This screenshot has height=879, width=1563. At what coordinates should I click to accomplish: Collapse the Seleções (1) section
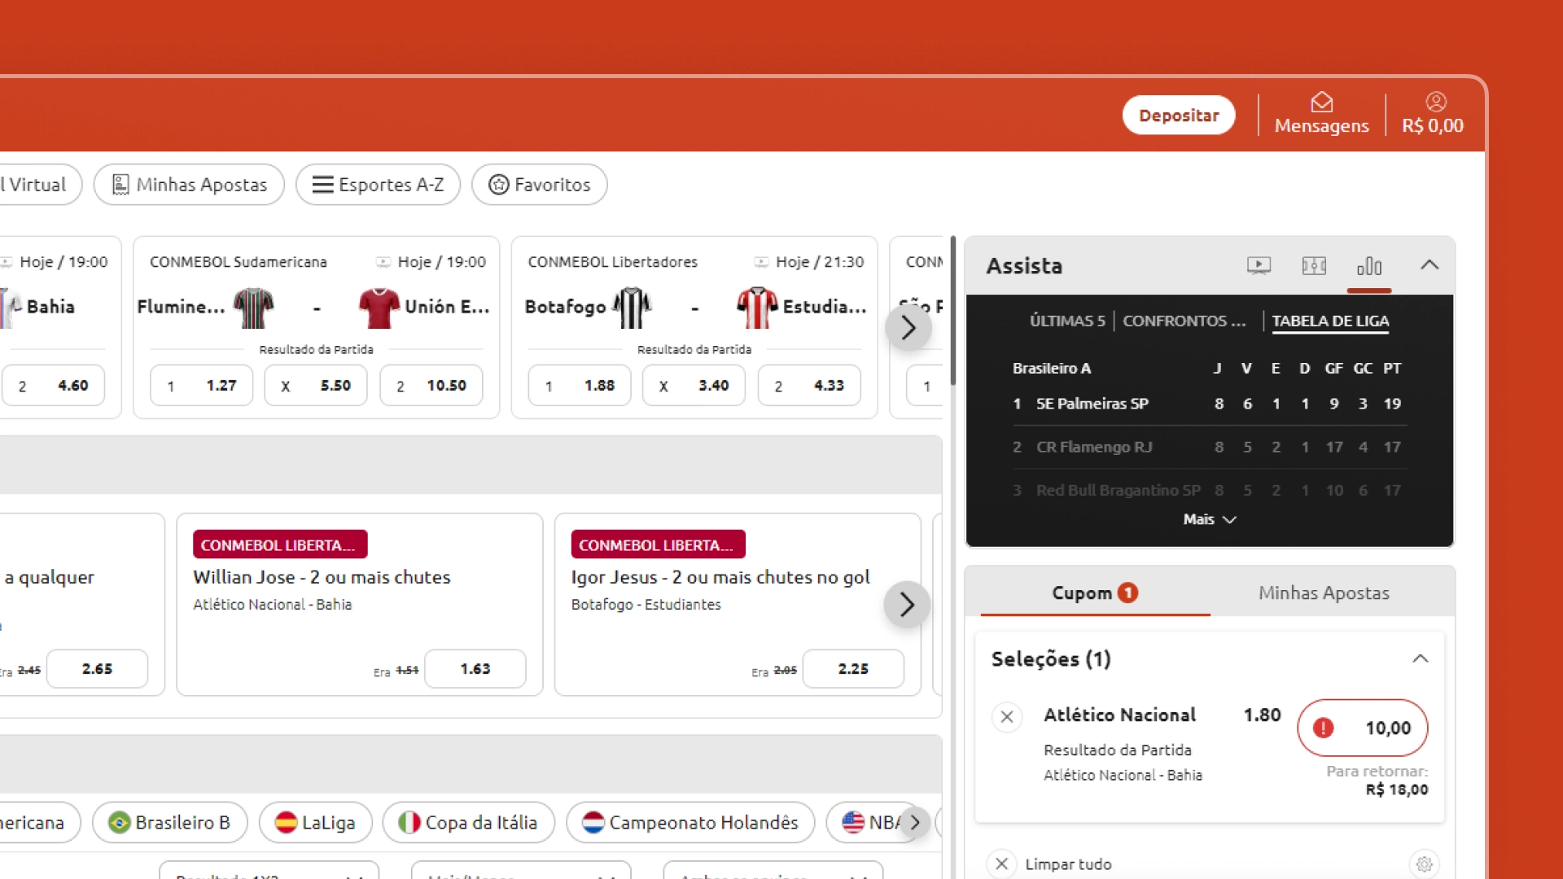[x=1421, y=658]
